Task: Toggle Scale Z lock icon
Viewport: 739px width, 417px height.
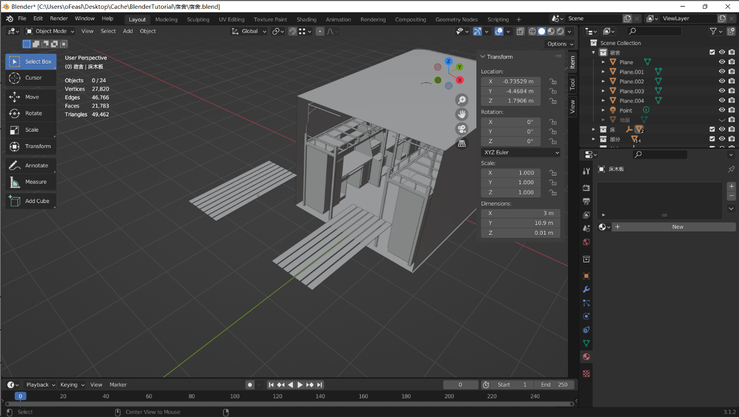Action: click(x=553, y=193)
